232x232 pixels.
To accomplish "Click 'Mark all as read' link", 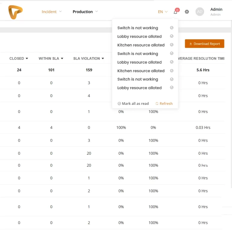I will [x=133, y=104].
